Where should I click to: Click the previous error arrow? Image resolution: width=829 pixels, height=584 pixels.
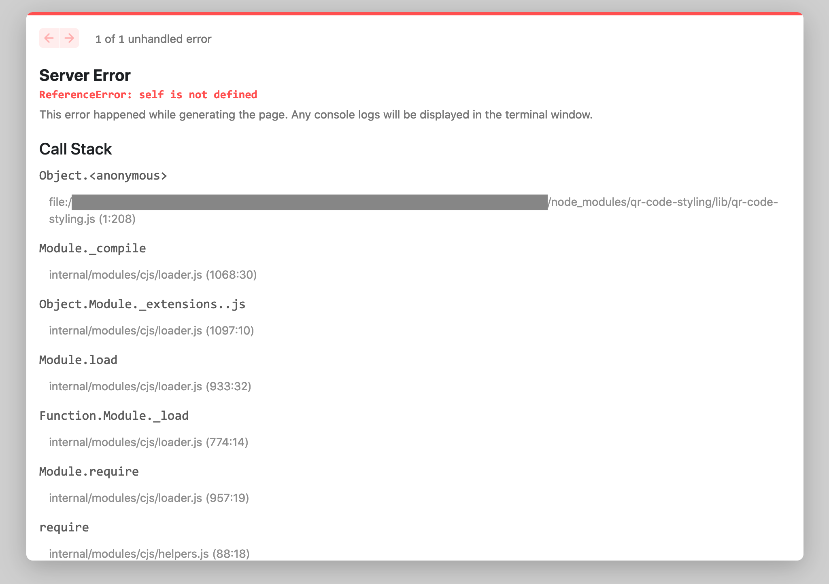50,38
